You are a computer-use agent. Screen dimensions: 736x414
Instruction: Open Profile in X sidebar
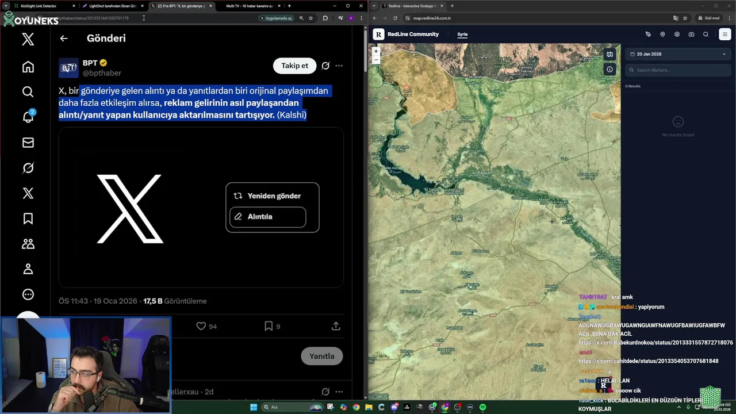pyautogui.click(x=28, y=269)
